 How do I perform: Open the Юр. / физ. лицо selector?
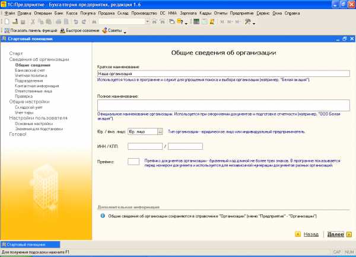[160, 131]
